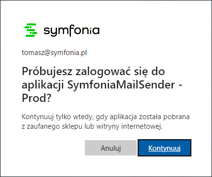
Task: Select the tomasz@symfonia.pl account text
Action: tap(54, 53)
